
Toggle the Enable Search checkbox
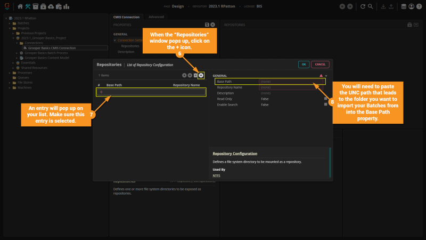(x=325, y=105)
